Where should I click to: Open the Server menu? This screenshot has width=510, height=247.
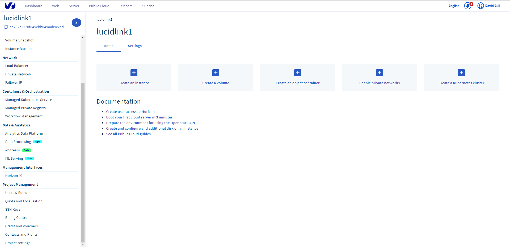coord(74,6)
